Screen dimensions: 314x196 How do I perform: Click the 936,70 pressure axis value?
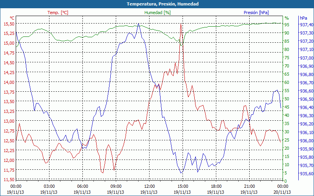tap(306, 83)
